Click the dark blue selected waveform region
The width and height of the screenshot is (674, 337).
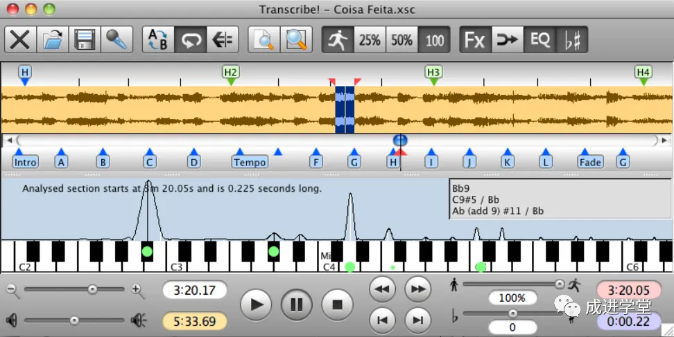click(x=345, y=110)
